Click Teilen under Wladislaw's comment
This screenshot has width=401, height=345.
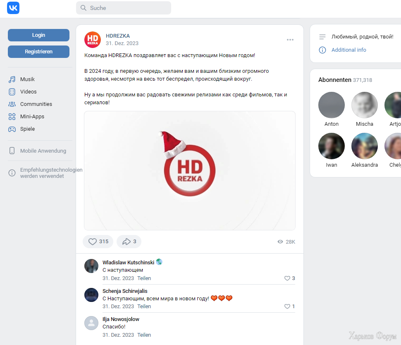[144, 278]
